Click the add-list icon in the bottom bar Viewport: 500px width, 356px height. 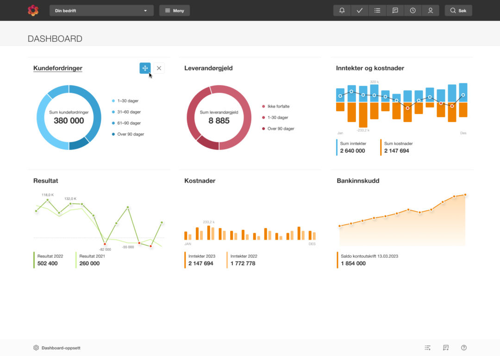pyautogui.click(x=427, y=348)
